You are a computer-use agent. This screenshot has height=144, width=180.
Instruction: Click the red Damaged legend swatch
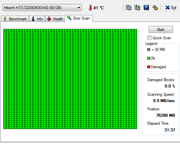[149, 67]
